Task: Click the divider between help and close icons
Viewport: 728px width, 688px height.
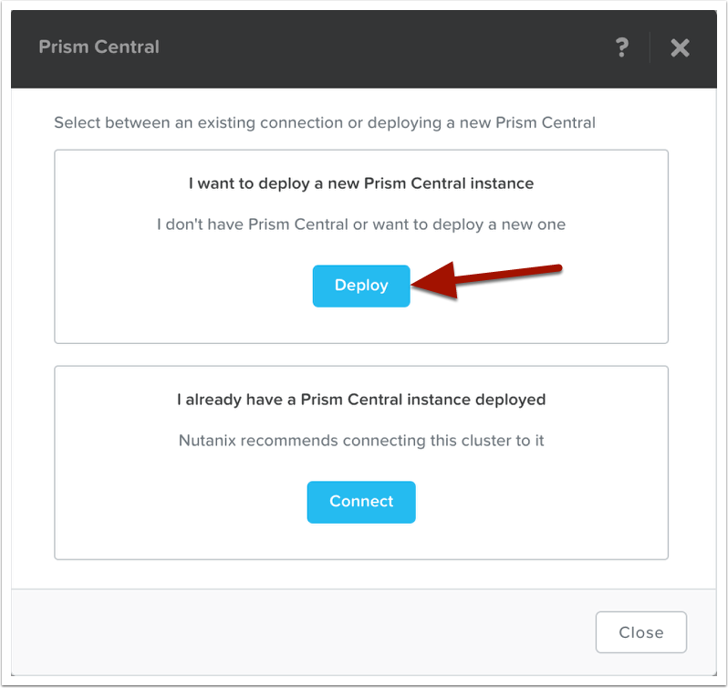Action: click(x=650, y=47)
